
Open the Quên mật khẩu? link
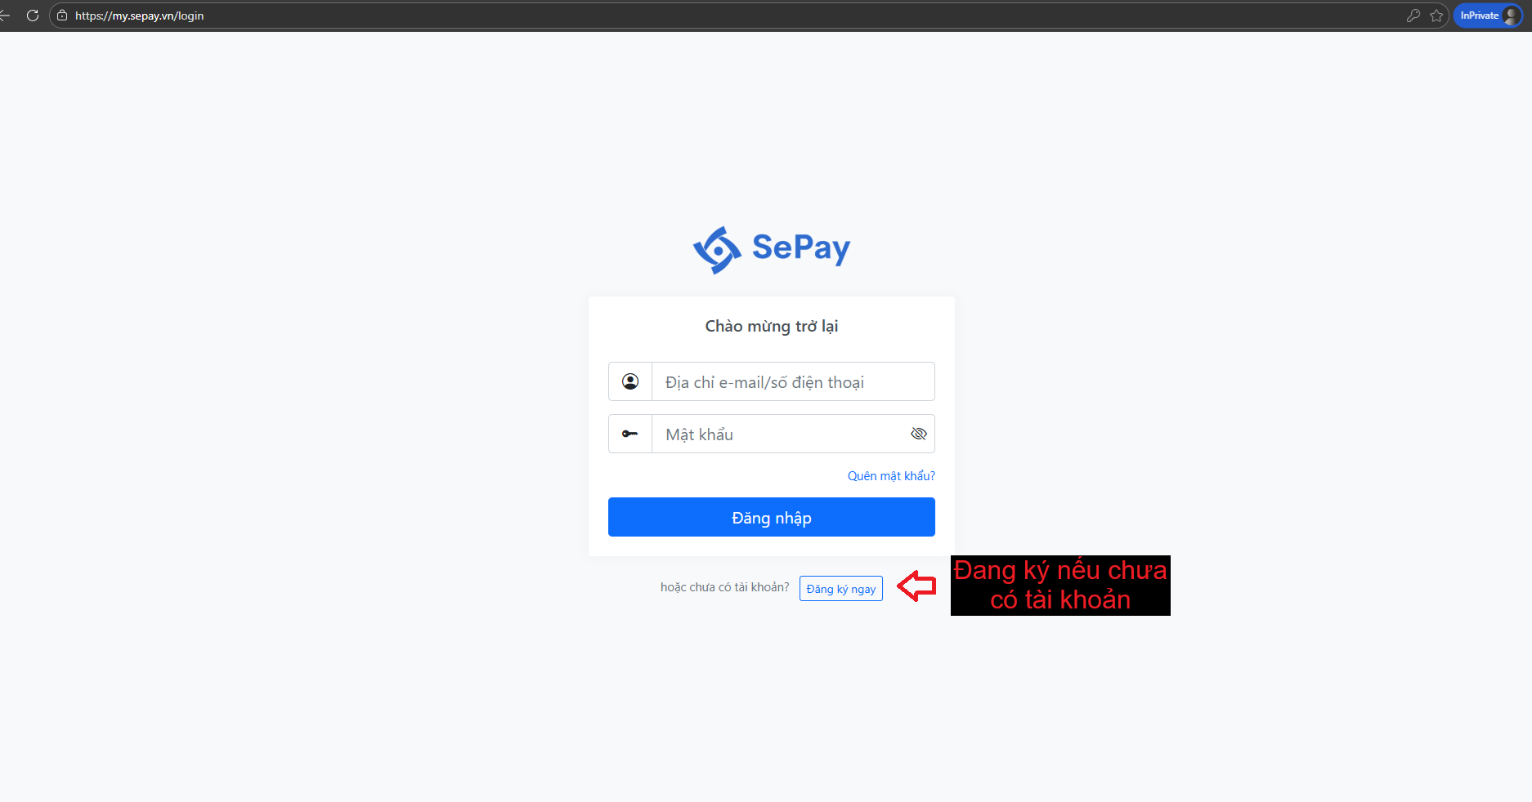pyautogui.click(x=891, y=476)
